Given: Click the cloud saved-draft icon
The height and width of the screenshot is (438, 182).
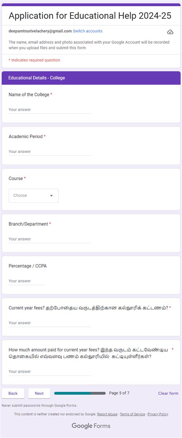Looking at the screenshot, I should click(170, 32).
